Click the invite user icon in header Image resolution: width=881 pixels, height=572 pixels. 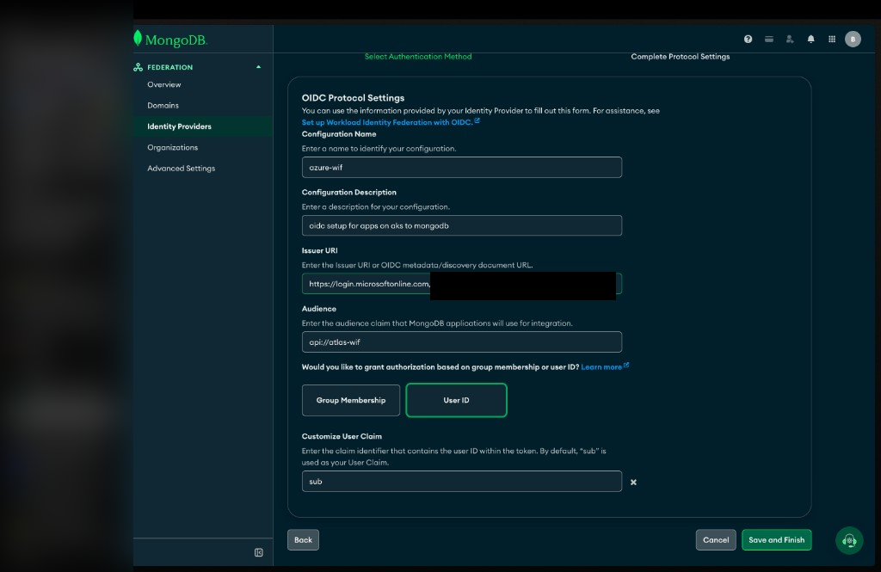[790, 39]
